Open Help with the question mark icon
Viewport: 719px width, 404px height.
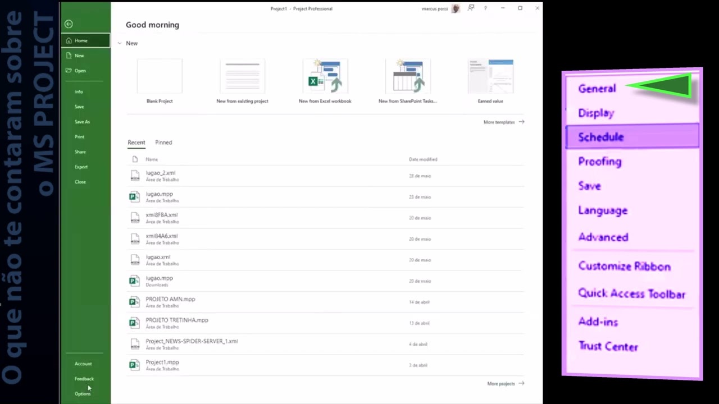point(485,8)
